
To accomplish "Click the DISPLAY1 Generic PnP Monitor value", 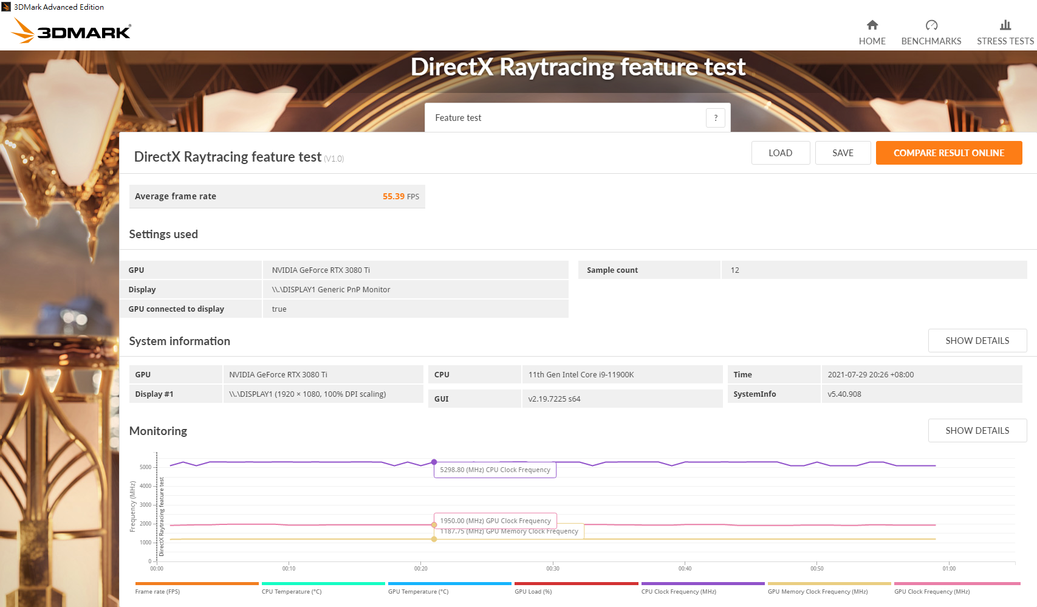I will 331,290.
